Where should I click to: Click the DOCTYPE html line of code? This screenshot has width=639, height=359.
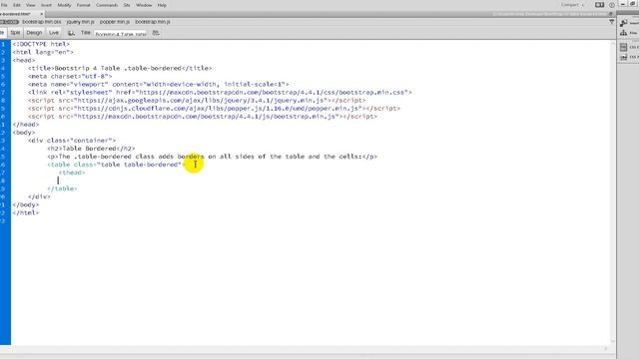pos(41,44)
